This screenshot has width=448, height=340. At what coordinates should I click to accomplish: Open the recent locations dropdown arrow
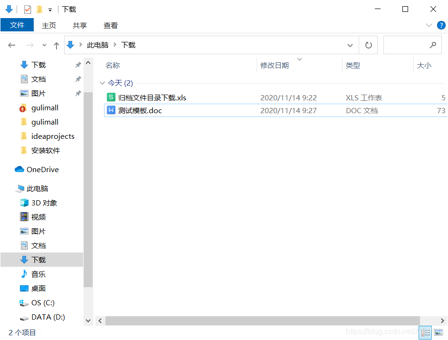coord(44,45)
